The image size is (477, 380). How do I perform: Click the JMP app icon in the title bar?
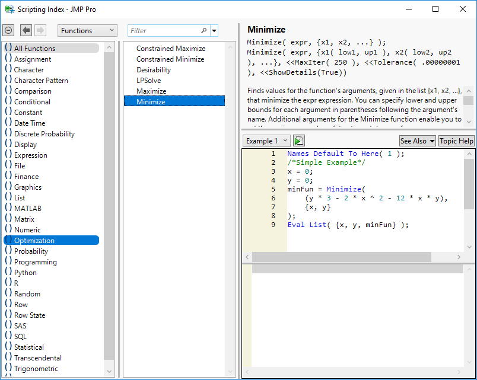9,9
